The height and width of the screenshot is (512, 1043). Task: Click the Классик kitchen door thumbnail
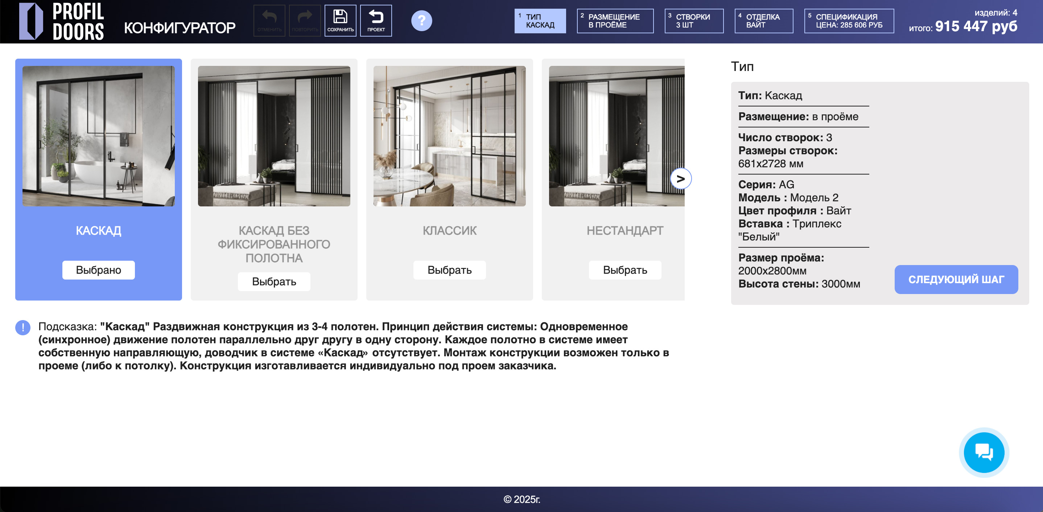tap(449, 136)
